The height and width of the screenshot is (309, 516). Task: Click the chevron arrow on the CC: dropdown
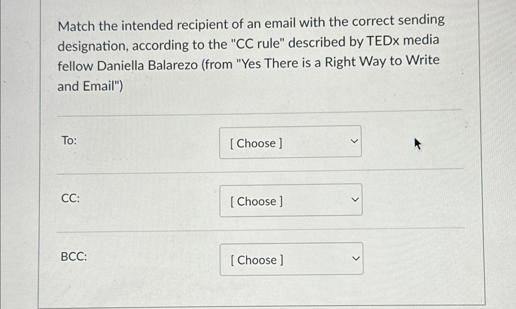[355, 199]
